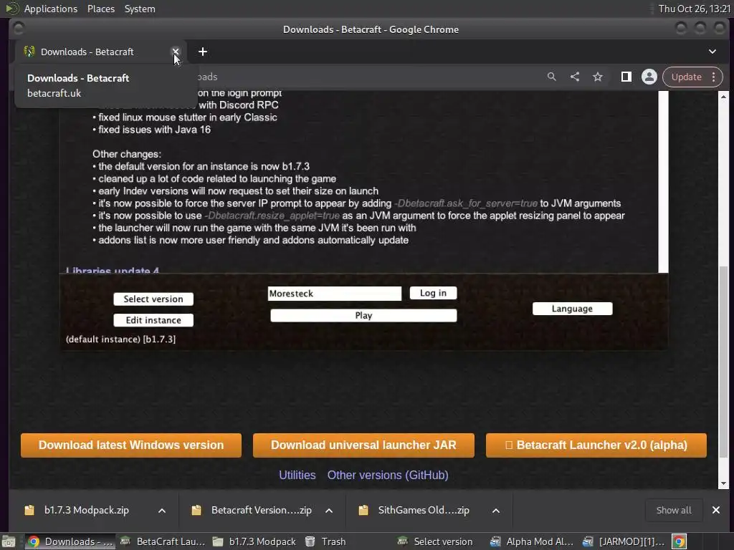
Task: Click the Update button in Chrome
Action: tap(686, 77)
